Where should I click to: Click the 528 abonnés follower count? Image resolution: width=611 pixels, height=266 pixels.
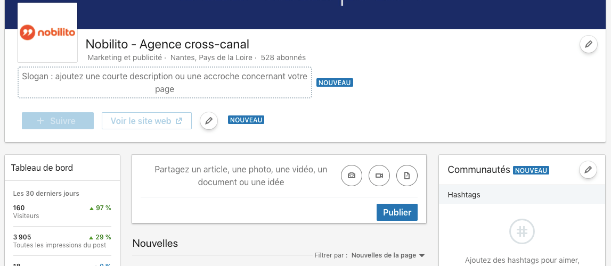283,57
